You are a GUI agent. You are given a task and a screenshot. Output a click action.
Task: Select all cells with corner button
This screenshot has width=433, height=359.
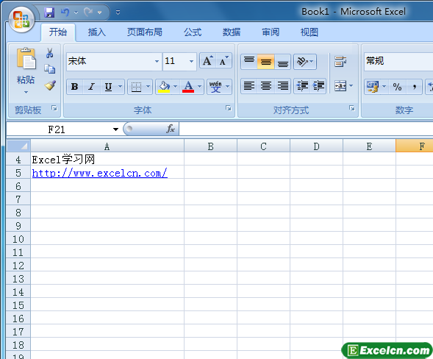18,146
